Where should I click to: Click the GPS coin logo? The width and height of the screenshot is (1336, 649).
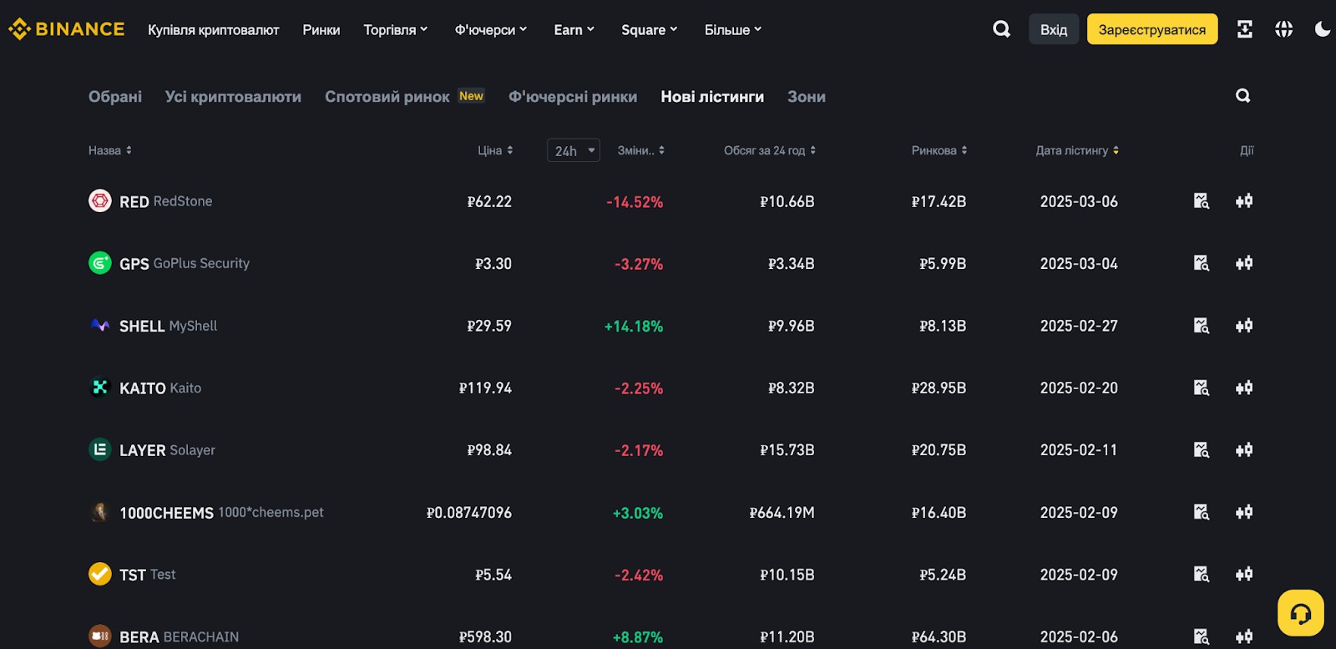(100, 263)
